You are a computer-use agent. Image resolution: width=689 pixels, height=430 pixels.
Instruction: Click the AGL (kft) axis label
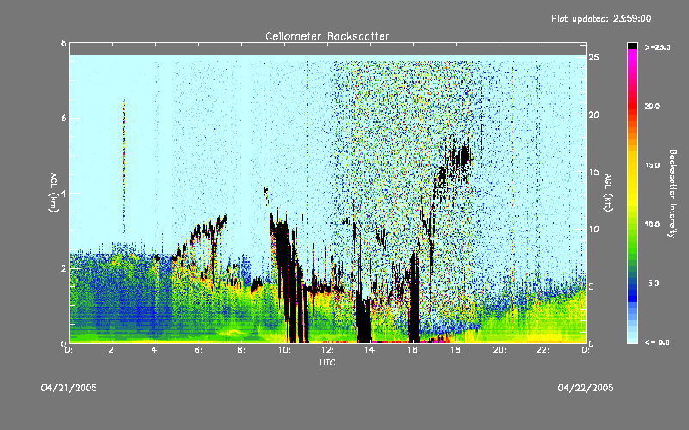tap(608, 193)
